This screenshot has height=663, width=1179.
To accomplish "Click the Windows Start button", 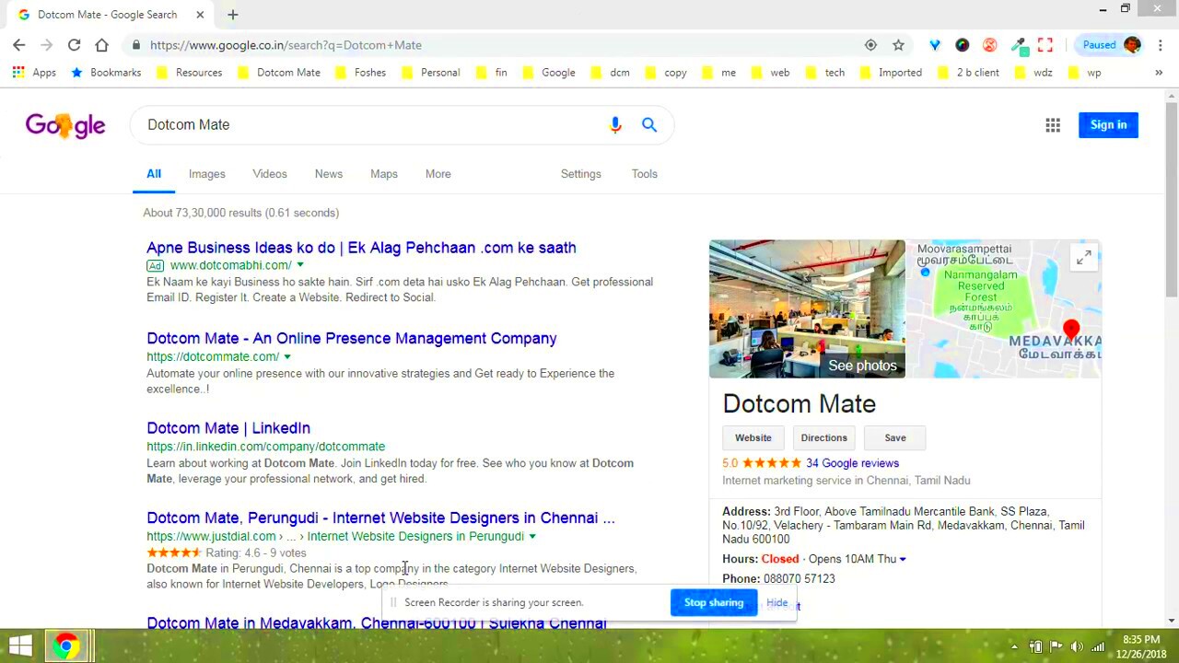I will [x=20, y=646].
